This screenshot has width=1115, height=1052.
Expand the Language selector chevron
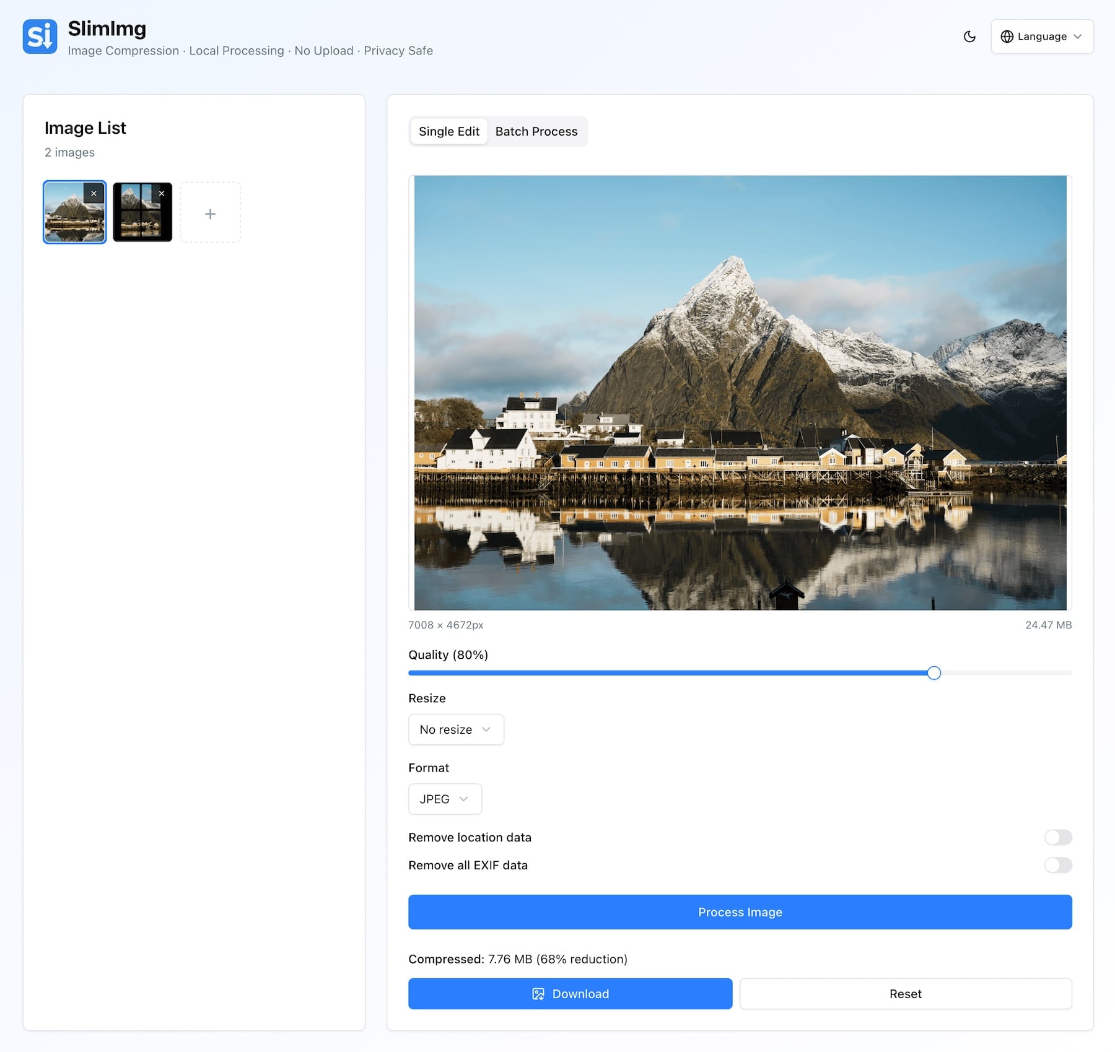(1077, 36)
